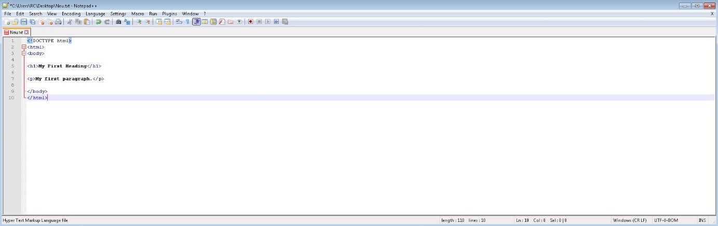Viewport: 718px width, 226px height.
Task: Open the Language menu
Action: (95, 13)
